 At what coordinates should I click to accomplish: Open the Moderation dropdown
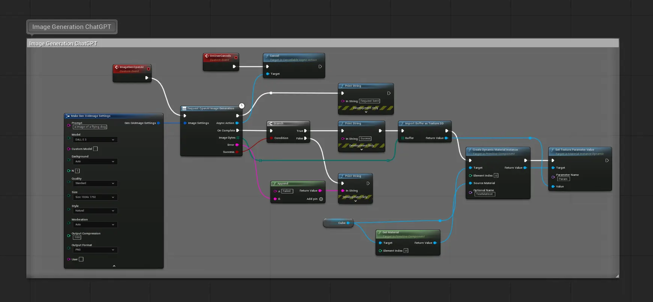point(95,224)
